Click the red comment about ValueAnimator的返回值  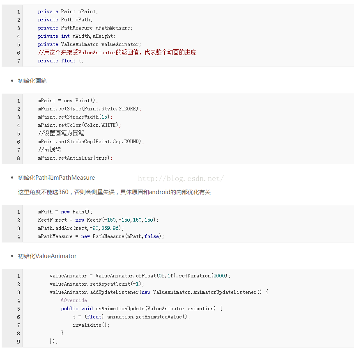(117, 53)
